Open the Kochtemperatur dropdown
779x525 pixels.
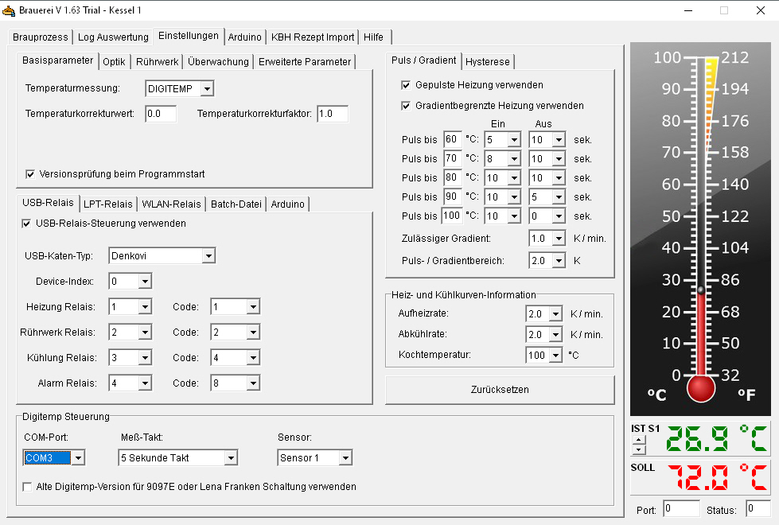(x=557, y=355)
